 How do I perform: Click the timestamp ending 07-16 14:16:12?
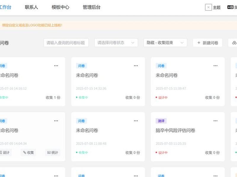point(13,88)
